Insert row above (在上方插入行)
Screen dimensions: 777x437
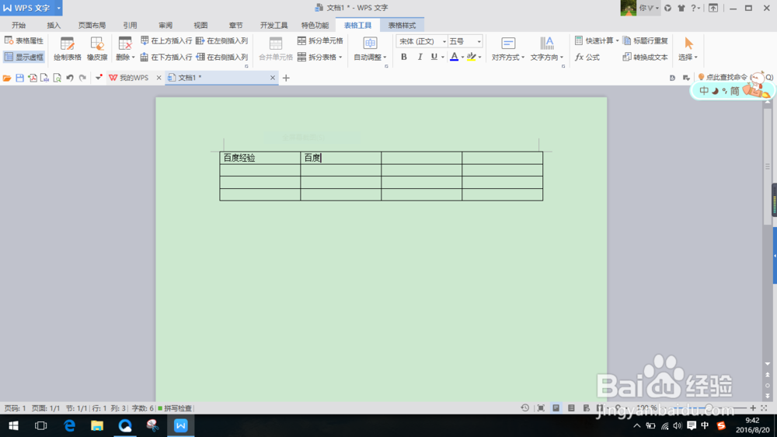pos(166,40)
